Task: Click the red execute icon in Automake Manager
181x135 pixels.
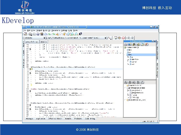Action: [x=146, y=44]
